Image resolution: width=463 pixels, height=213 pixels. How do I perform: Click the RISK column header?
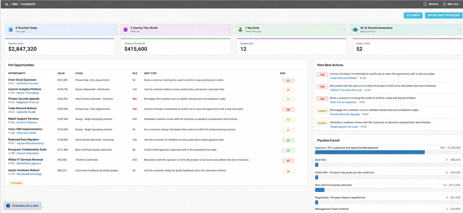click(283, 73)
